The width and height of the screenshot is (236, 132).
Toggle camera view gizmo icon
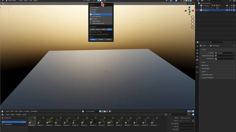tap(192, 24)
